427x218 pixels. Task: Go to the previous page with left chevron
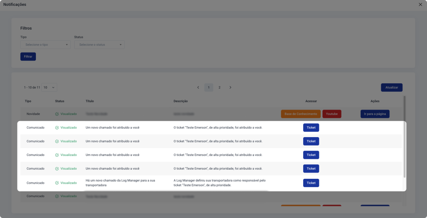point(198,88)
